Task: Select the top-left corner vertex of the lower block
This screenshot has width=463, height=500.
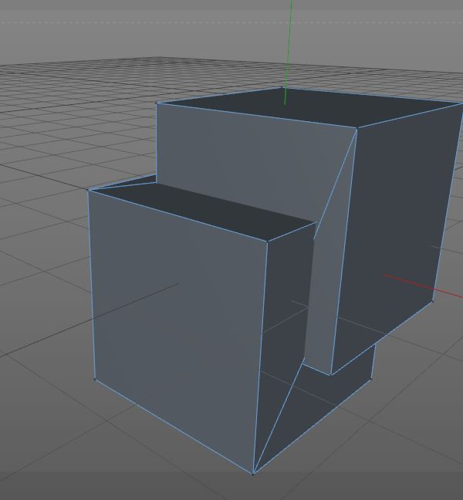Action: click(89, 190)
